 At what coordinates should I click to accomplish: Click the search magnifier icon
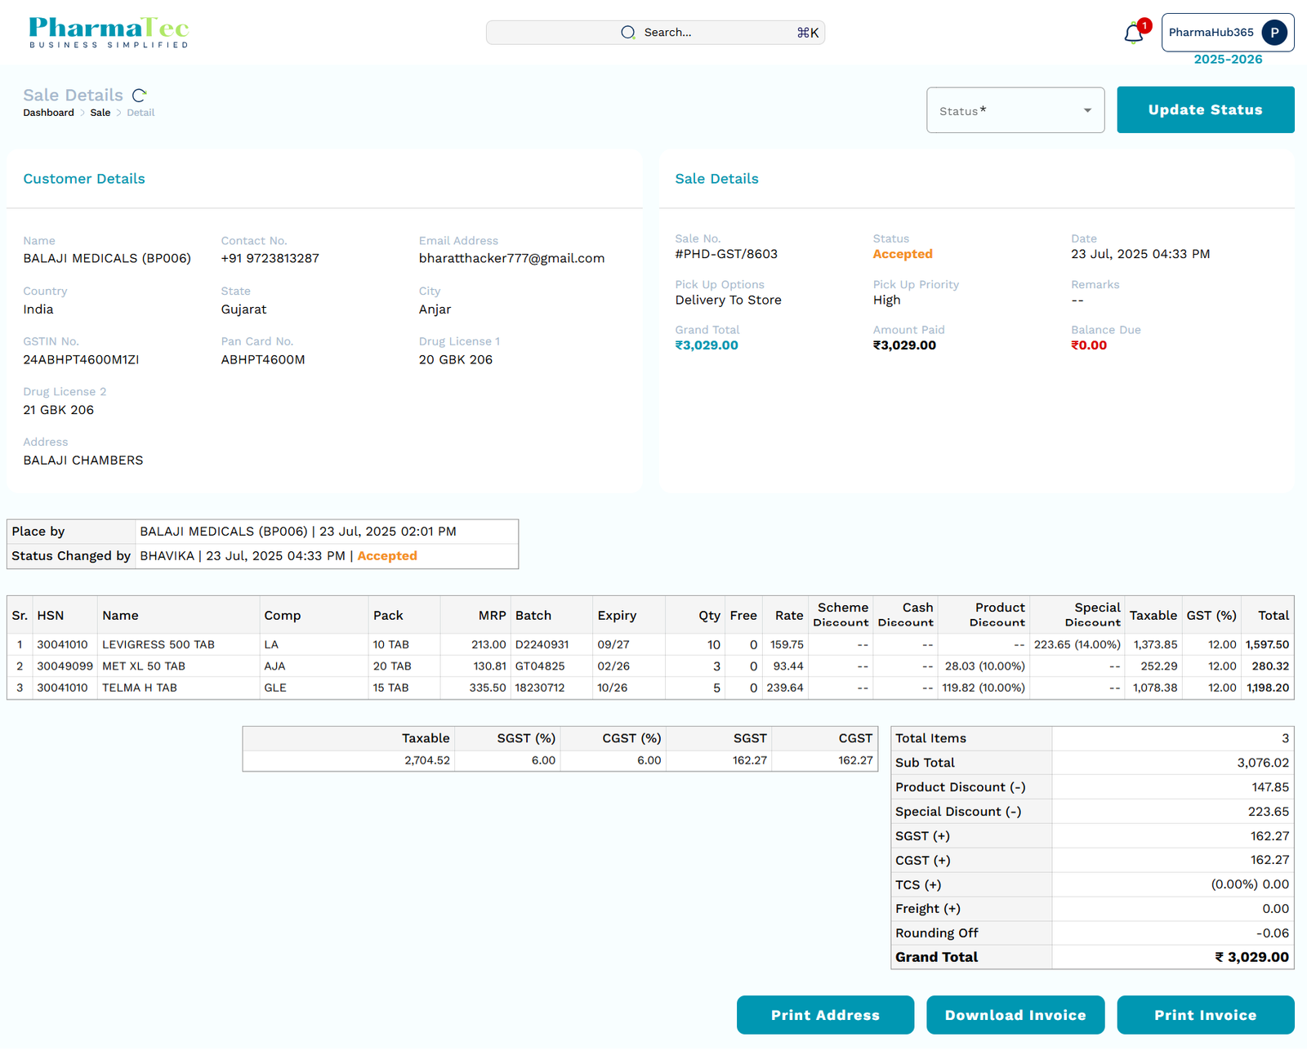click(x=627, y=33)
